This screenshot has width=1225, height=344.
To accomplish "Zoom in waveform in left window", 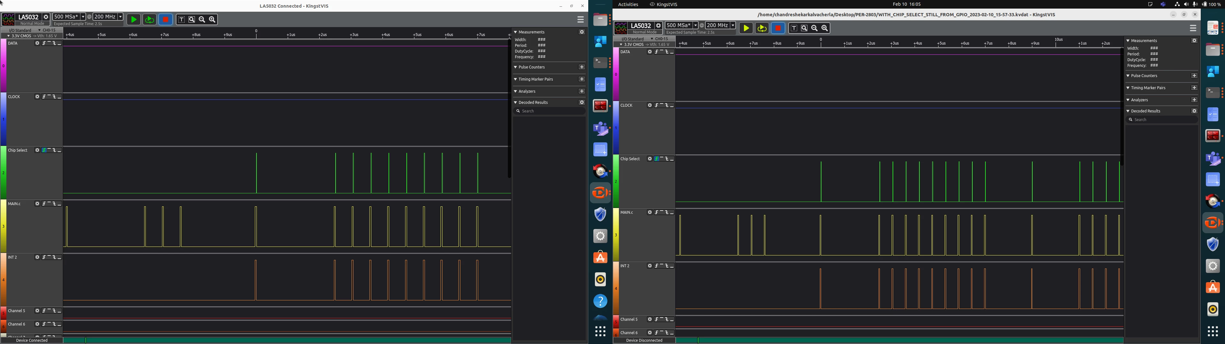I will click(212, 19).
